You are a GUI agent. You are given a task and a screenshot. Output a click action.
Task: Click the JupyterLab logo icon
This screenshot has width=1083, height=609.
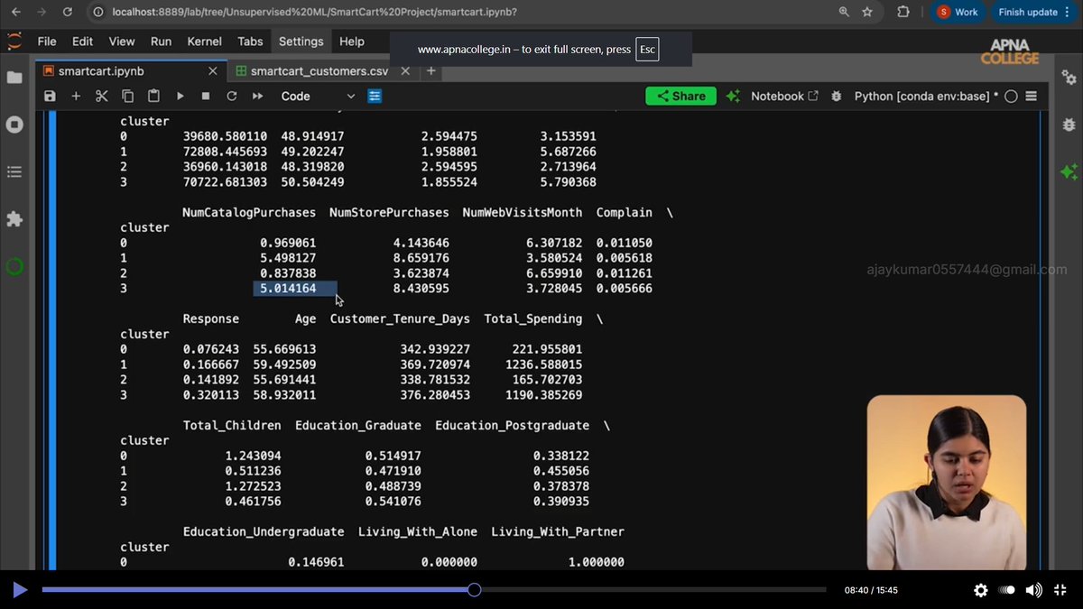(14, 42)
